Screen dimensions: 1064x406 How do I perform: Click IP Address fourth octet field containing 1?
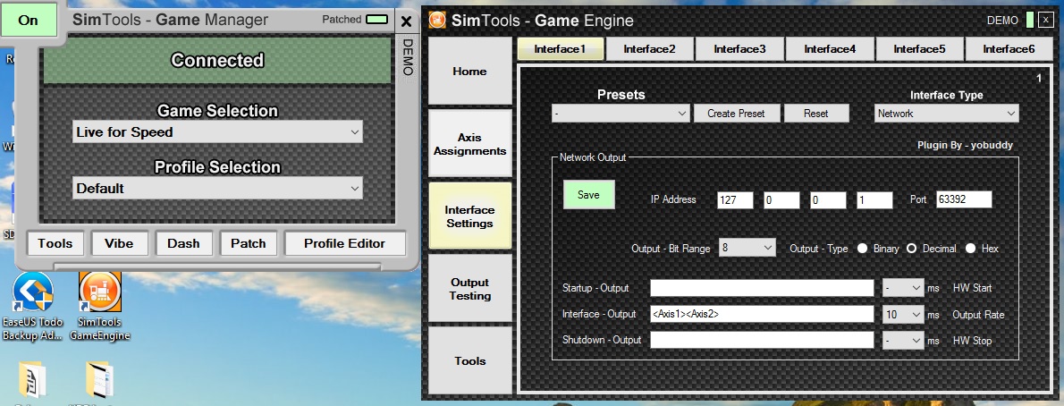874,199
